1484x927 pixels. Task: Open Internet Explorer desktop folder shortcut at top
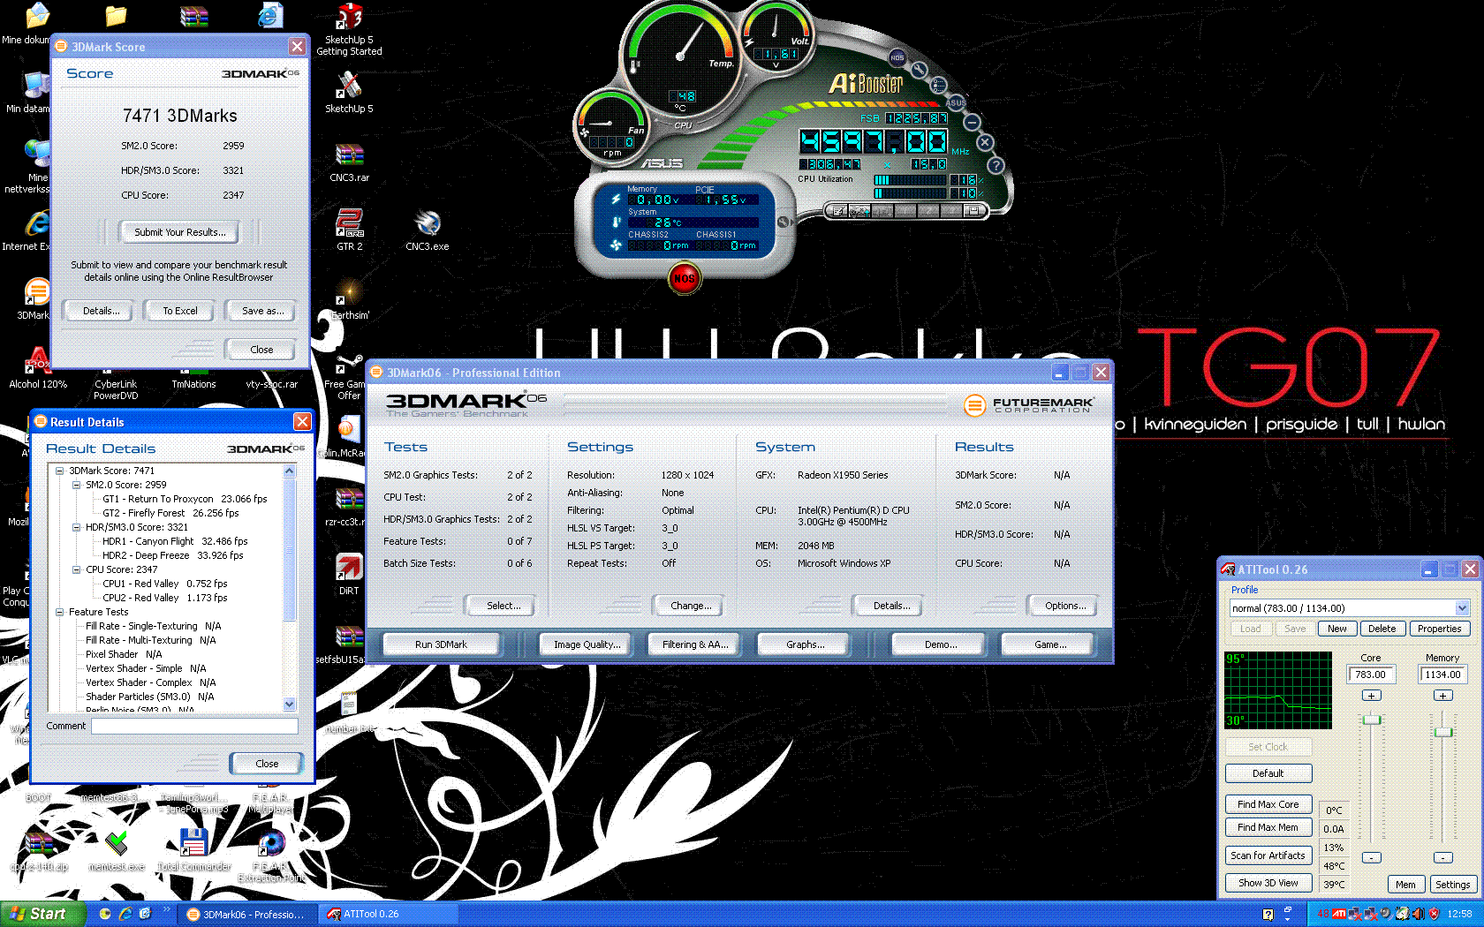pos(270,15)
